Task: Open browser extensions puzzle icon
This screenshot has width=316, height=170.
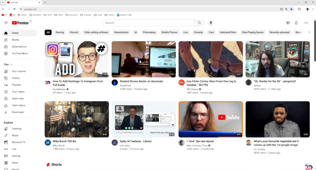Action: pos(299,9)
